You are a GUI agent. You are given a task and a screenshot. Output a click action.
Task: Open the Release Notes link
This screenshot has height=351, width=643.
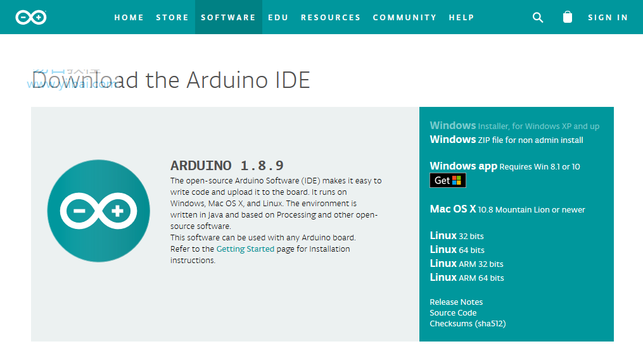point(456,302)
